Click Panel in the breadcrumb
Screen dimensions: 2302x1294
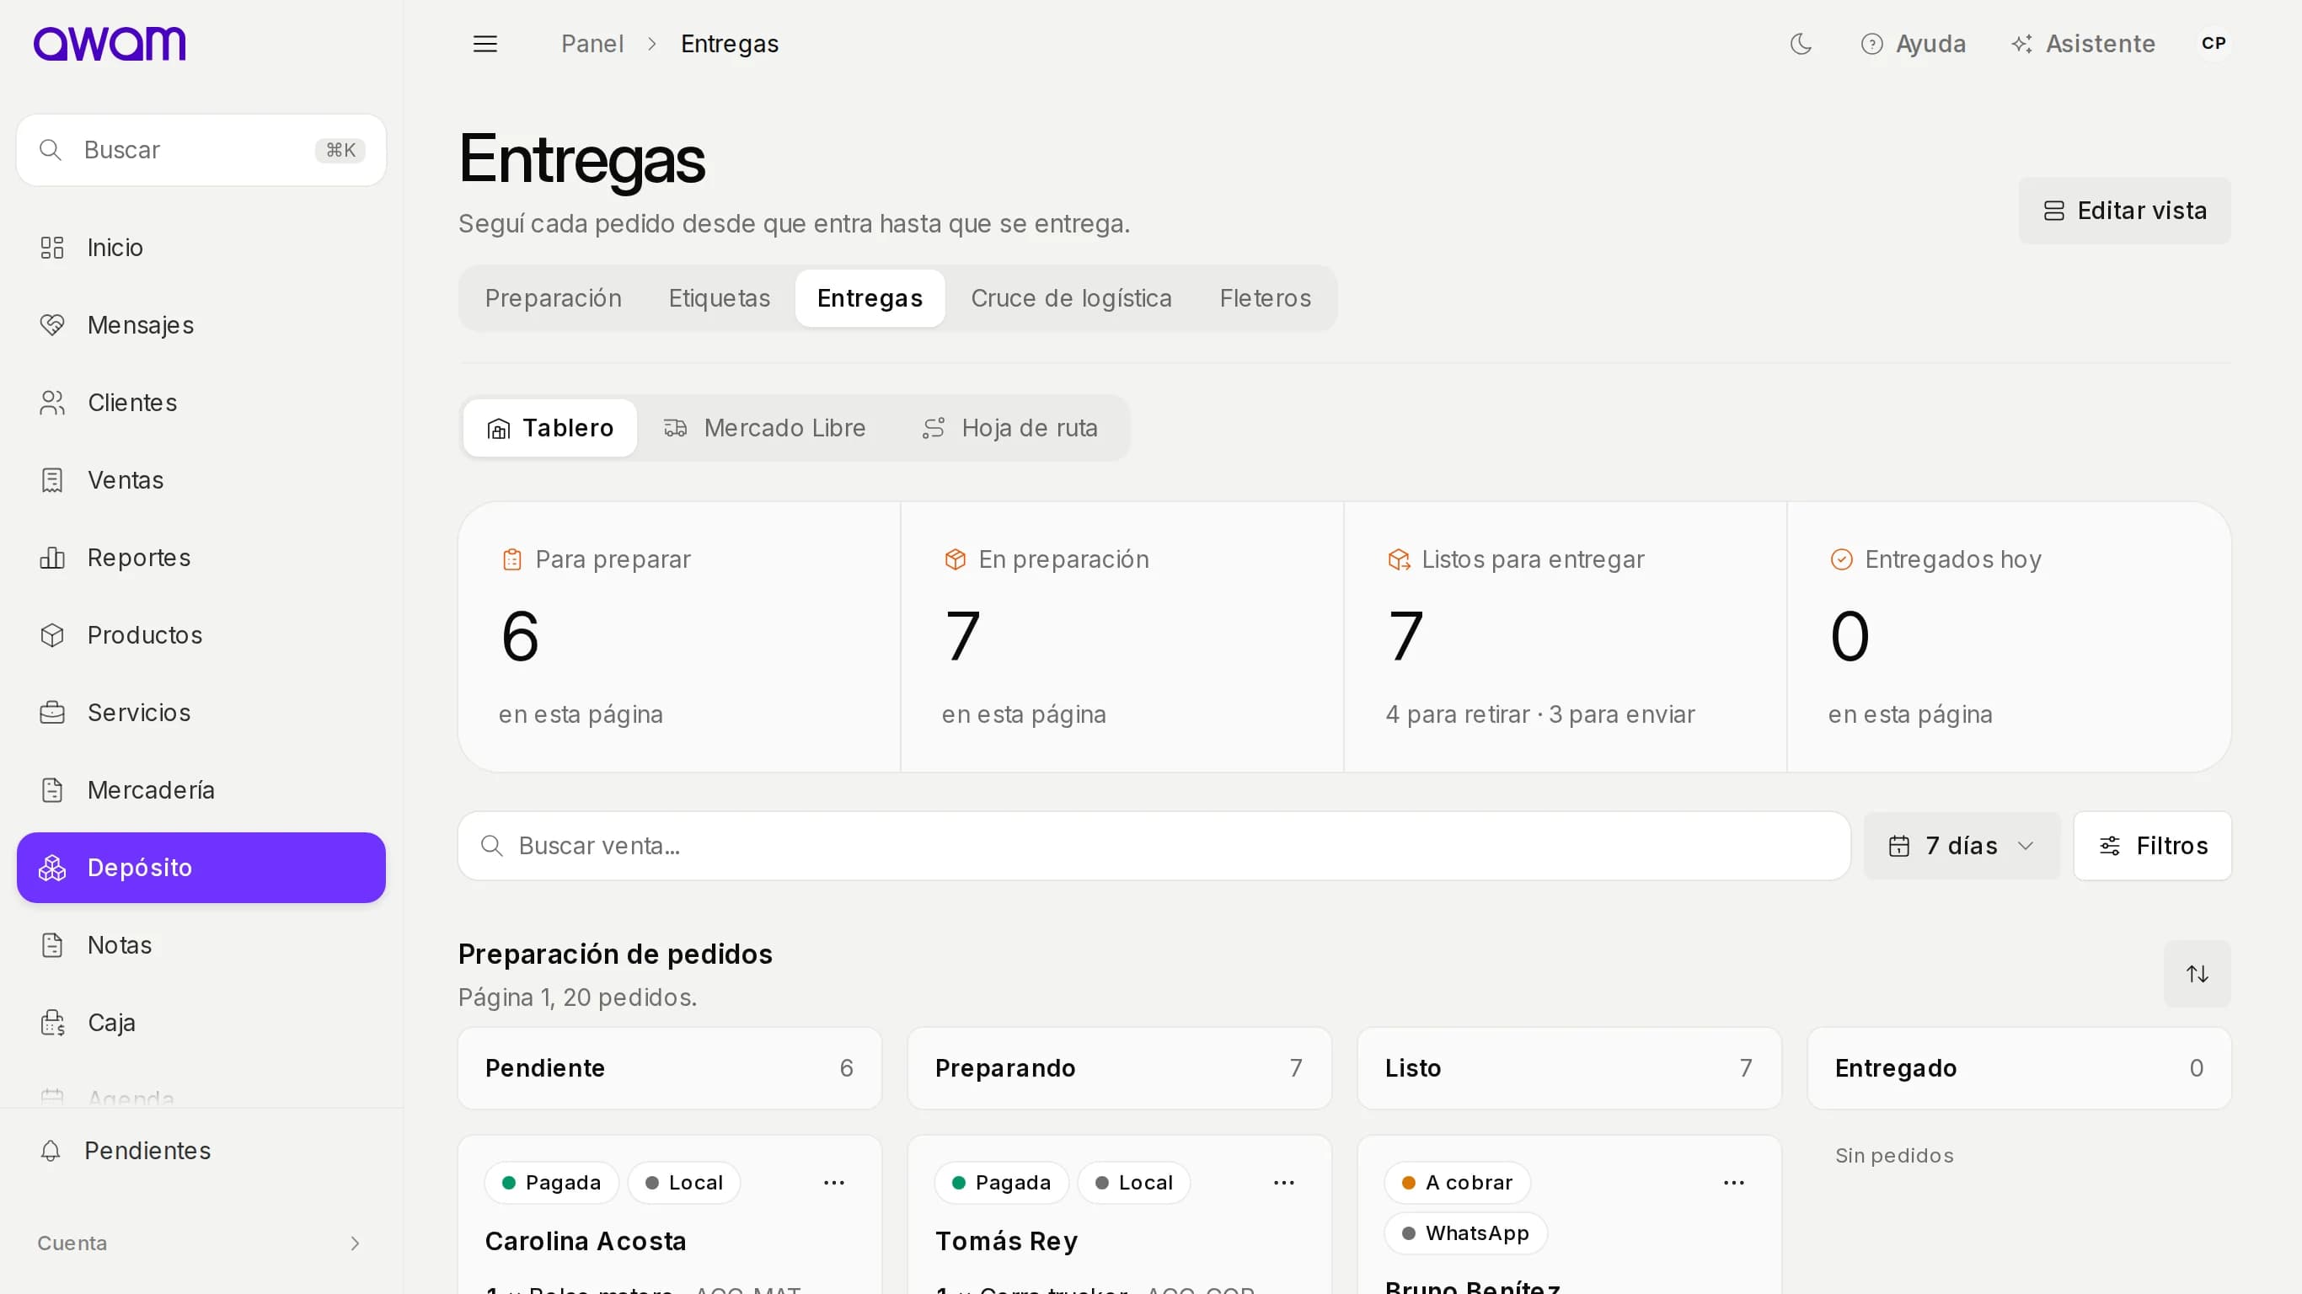[592, 43]
